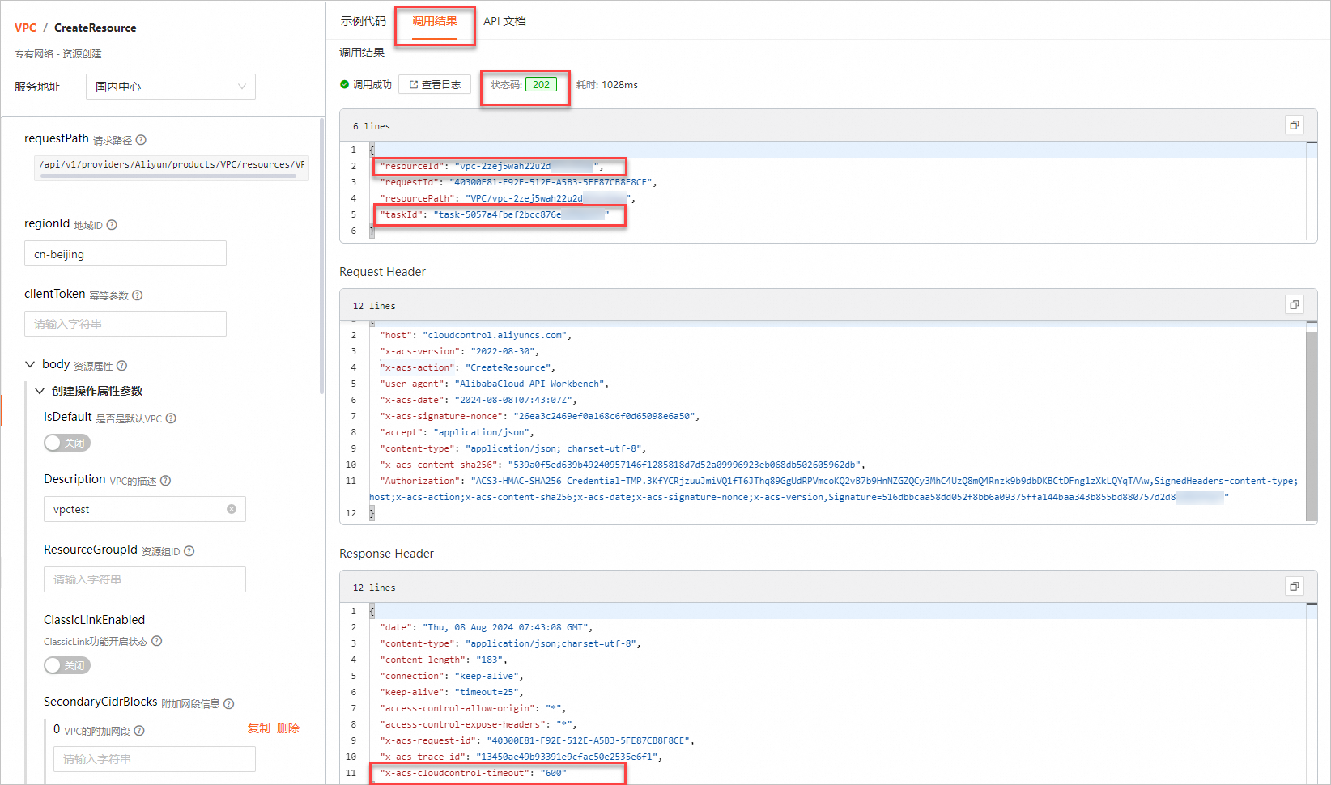Click the 耗时: 1028ms text

[x=607, y=84]
